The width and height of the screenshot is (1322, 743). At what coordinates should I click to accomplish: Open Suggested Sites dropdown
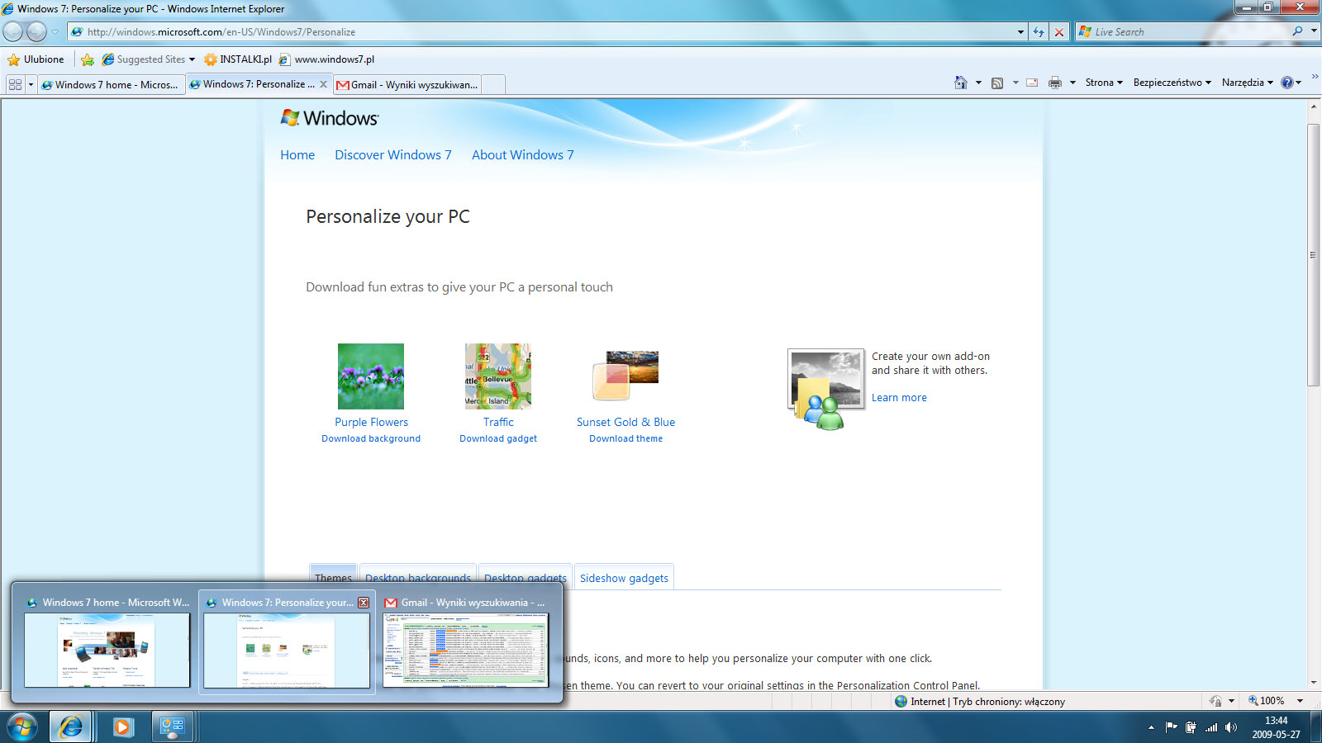tap(149, 59)
